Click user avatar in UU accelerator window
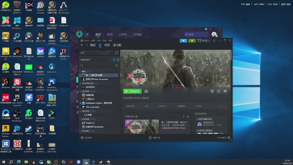 214,34
